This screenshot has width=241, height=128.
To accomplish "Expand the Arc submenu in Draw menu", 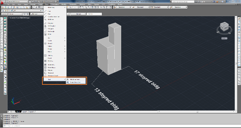I will [55, 38].
